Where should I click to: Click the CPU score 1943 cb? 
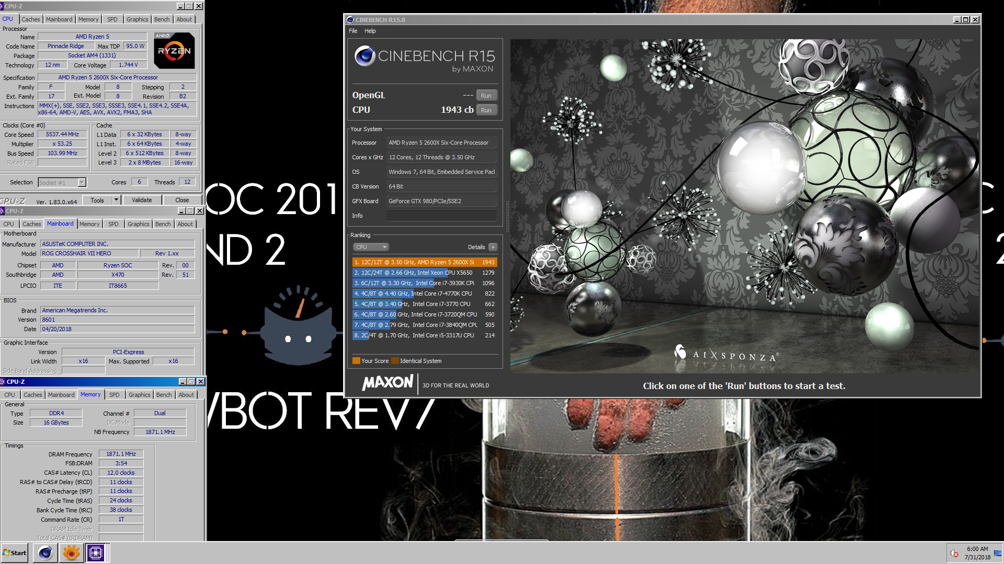click(457, 110)
